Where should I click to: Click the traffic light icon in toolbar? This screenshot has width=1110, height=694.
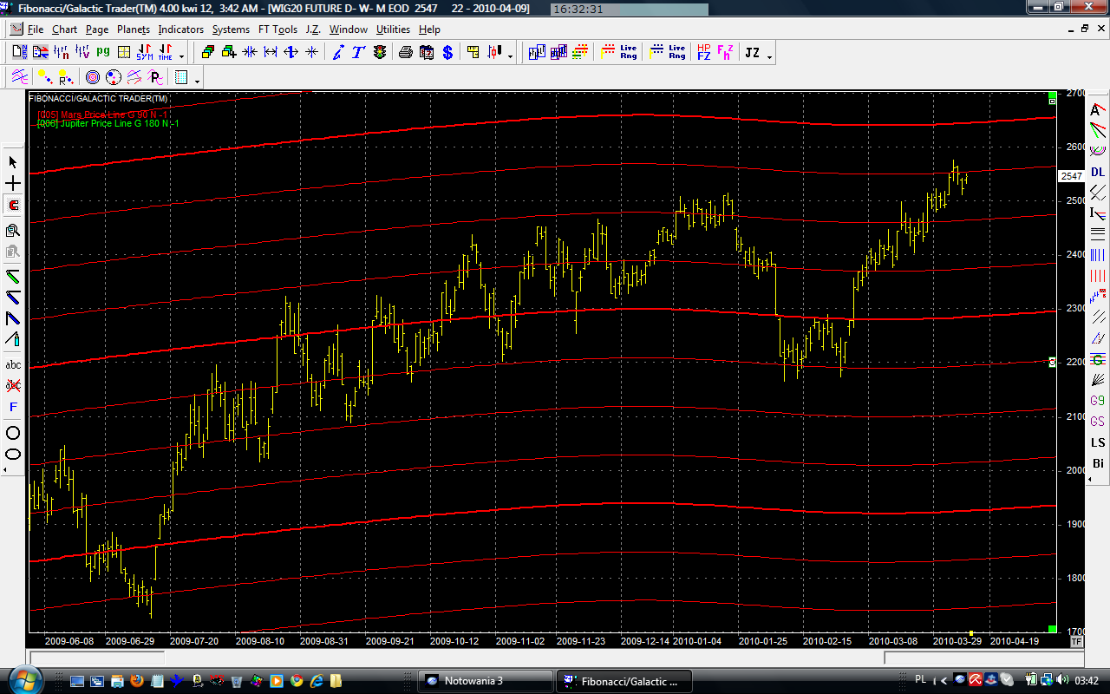point(380,53)
